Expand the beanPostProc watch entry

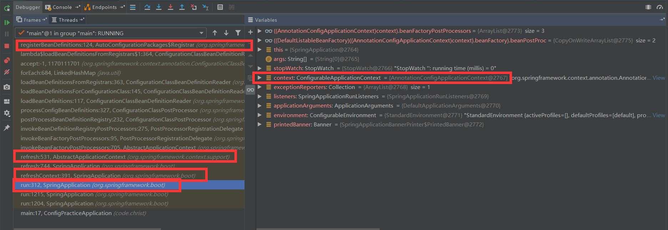(x=260, y=40)
